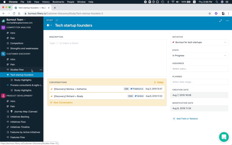Click New Conversation link
The height and width of the screenshot is (145, 232).
[63, 102]
